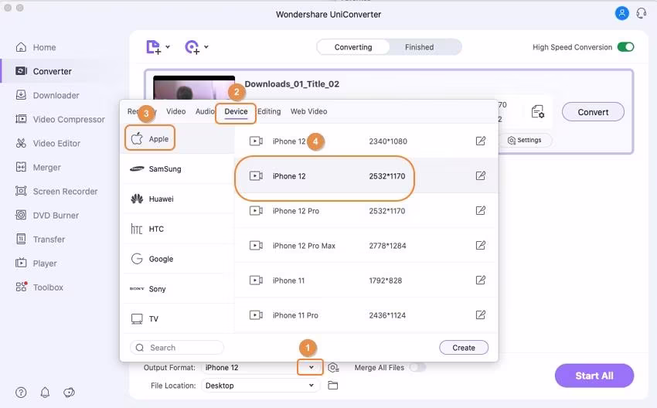Toggle High Speed Conversion switch
Screen dimensions: 657x408
(625, 47)
